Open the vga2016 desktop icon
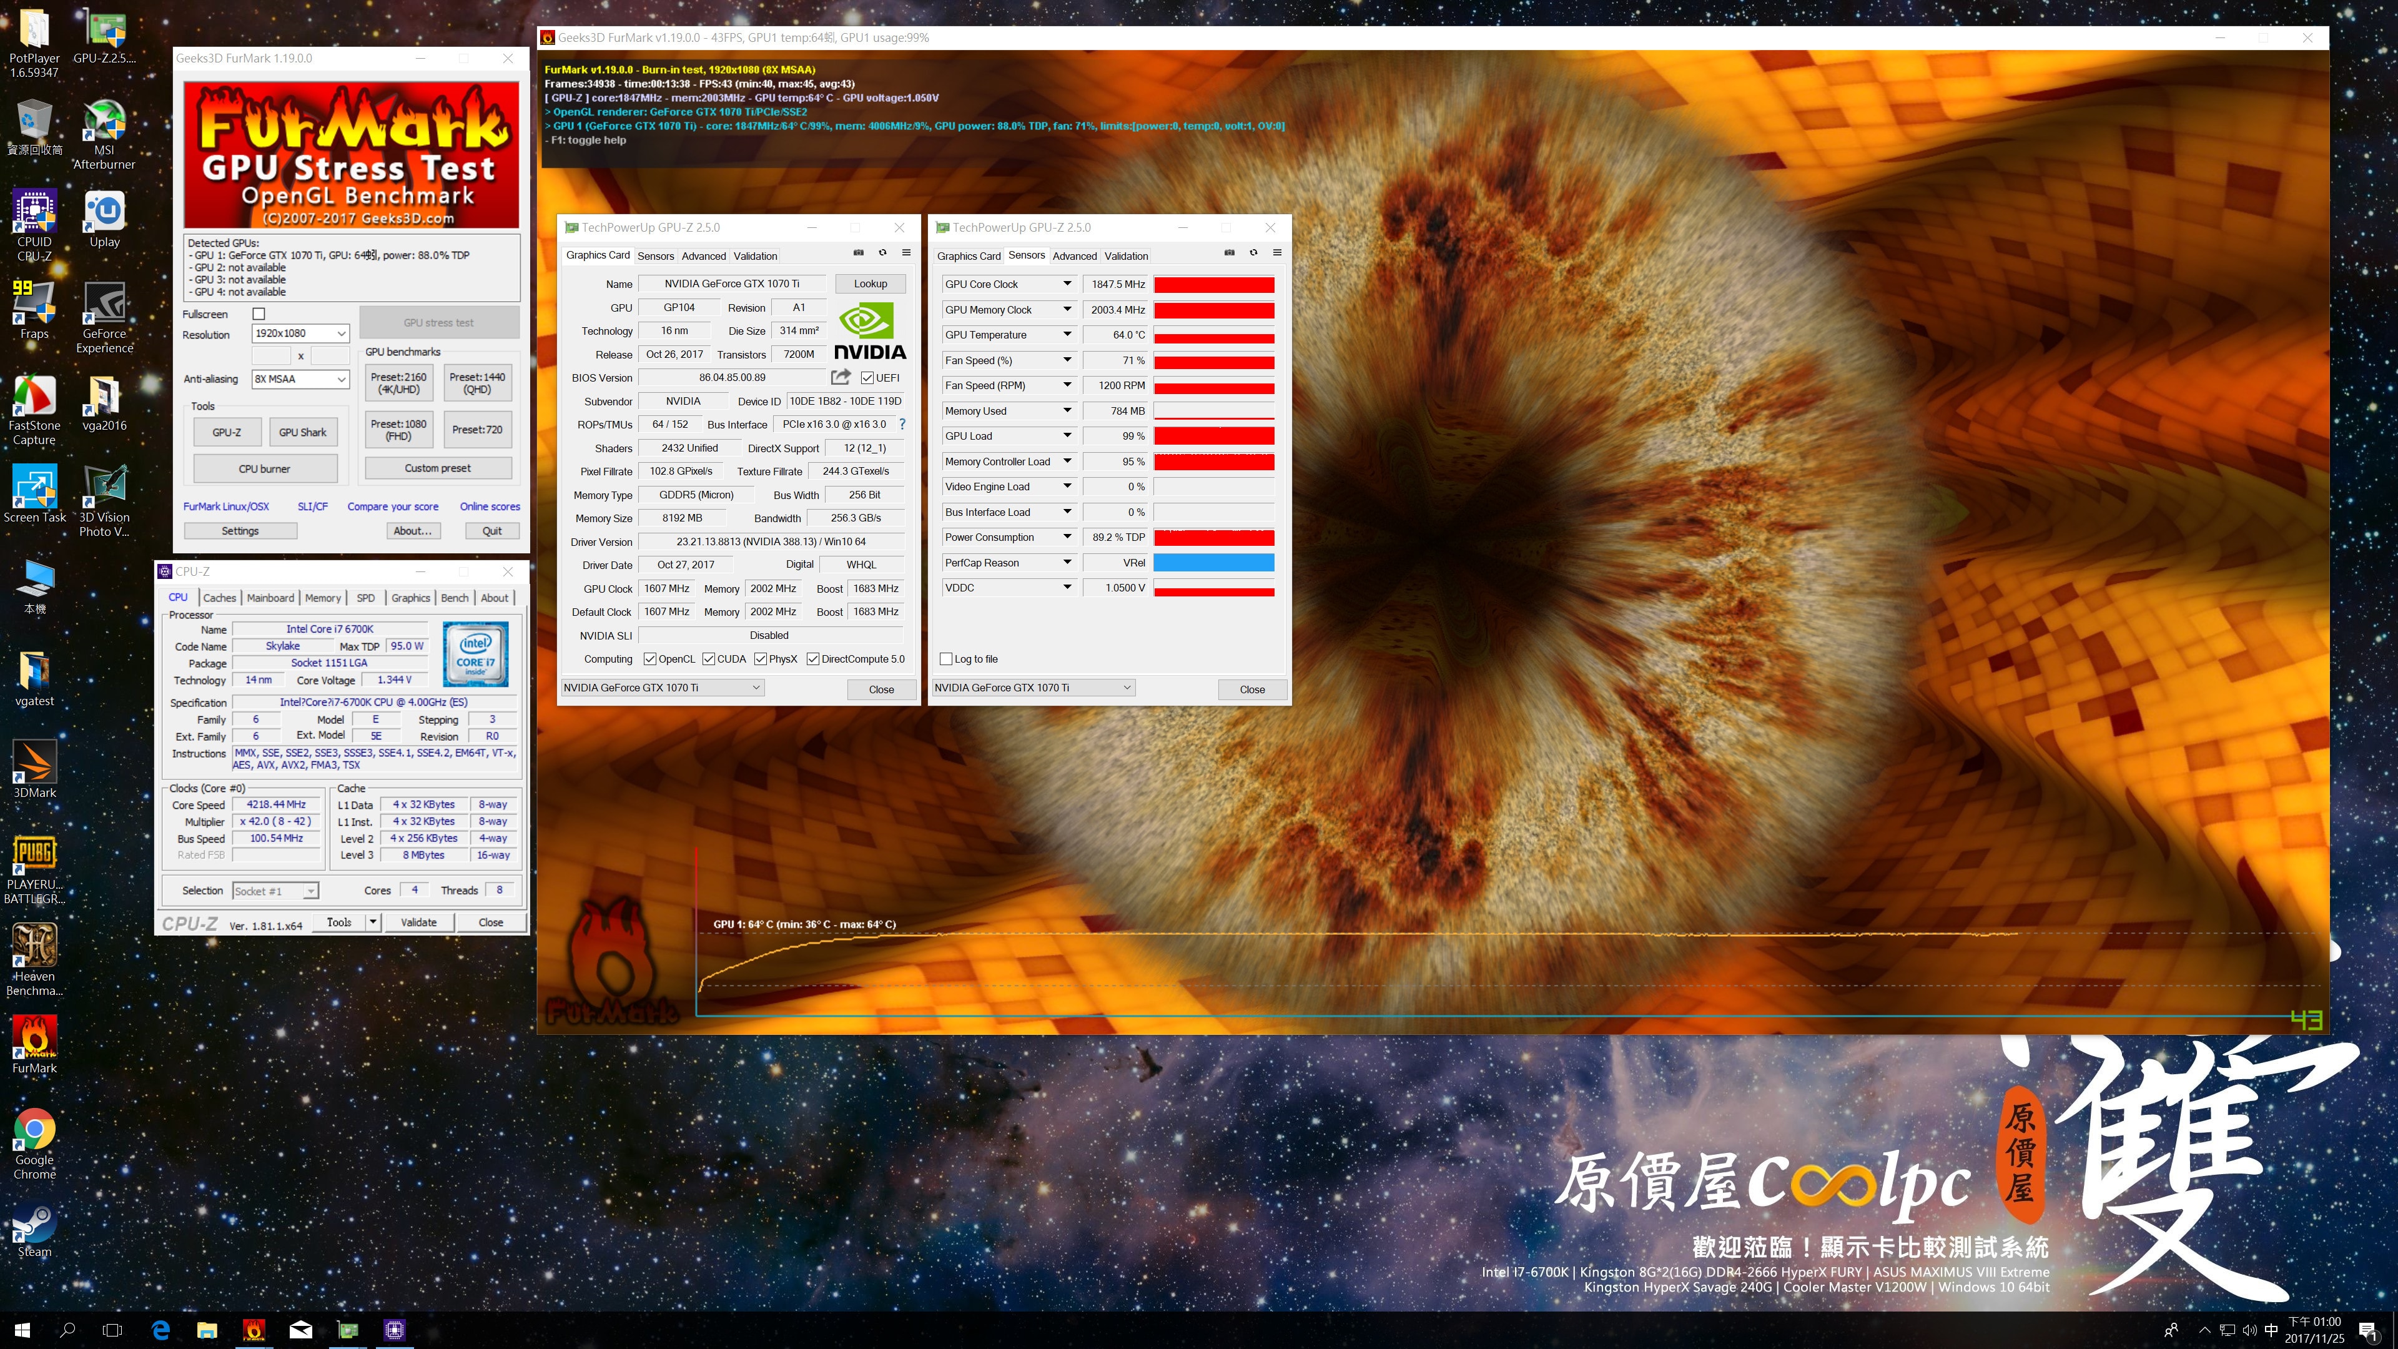The image size is (2398, 1349). [x=104, y=403]
